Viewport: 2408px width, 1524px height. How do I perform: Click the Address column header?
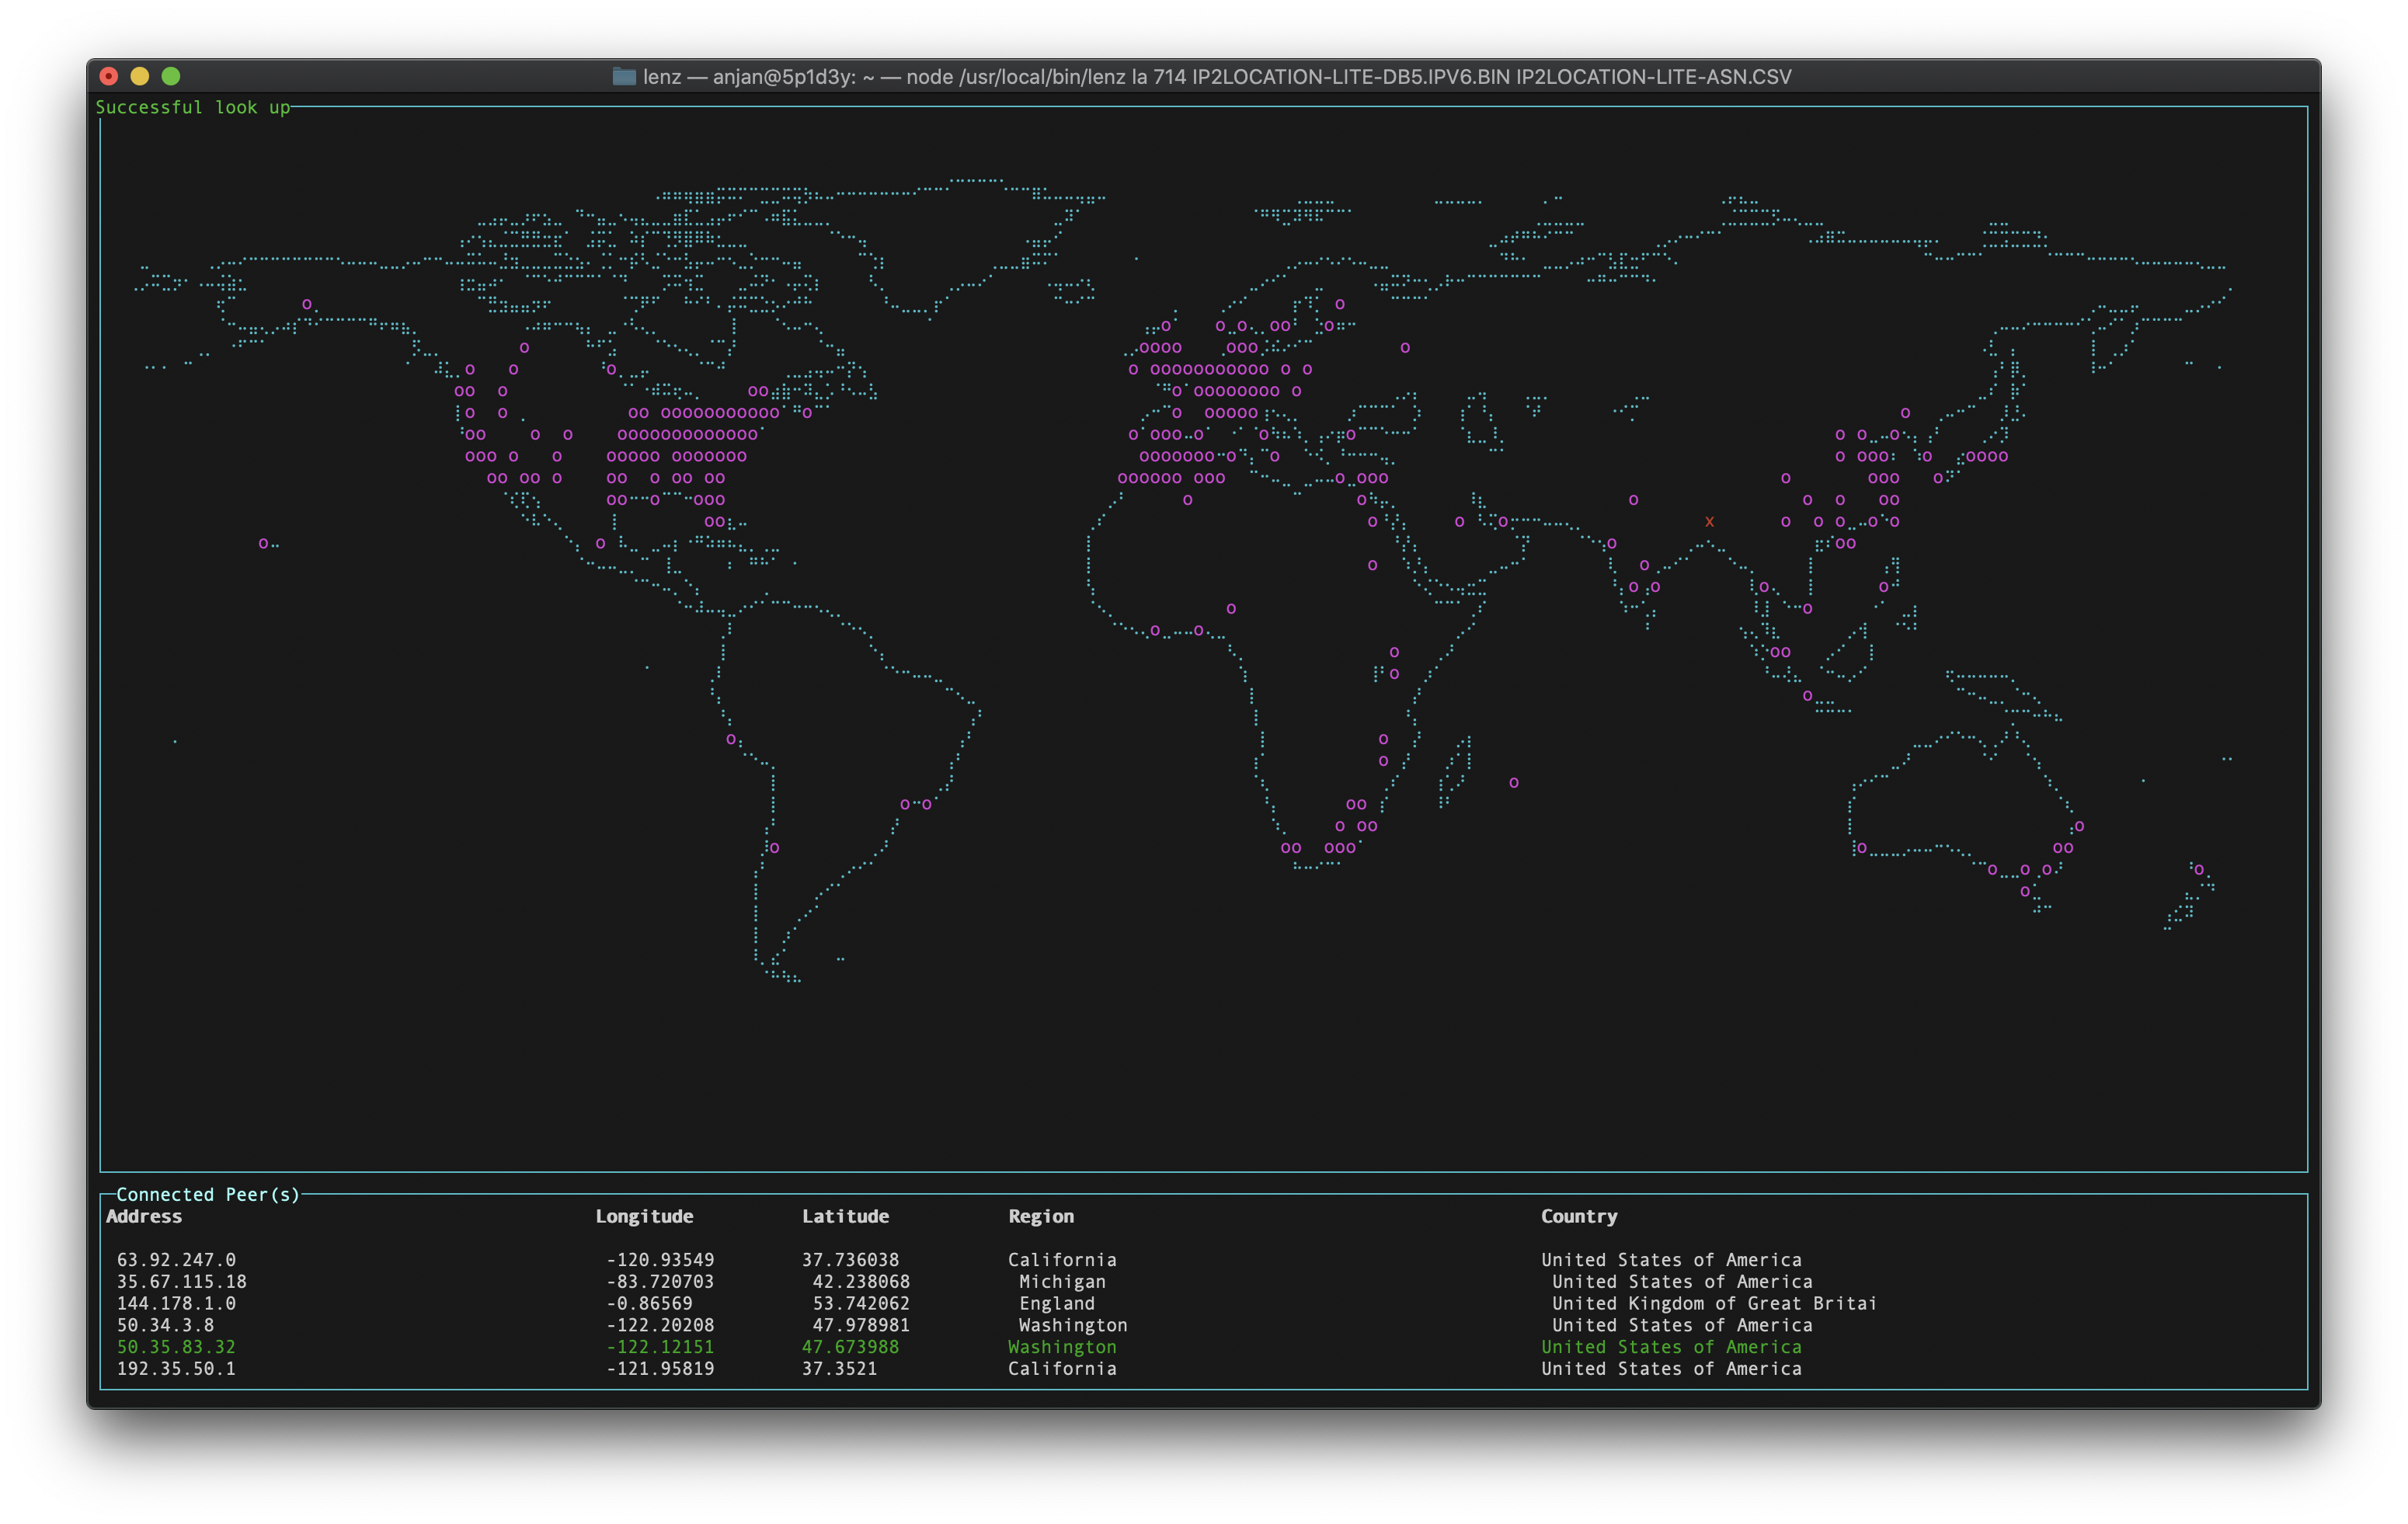pyautogui.click(x=144, y=1217)
